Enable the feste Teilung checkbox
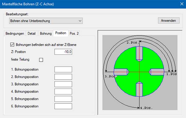 (x=41, y=60)
